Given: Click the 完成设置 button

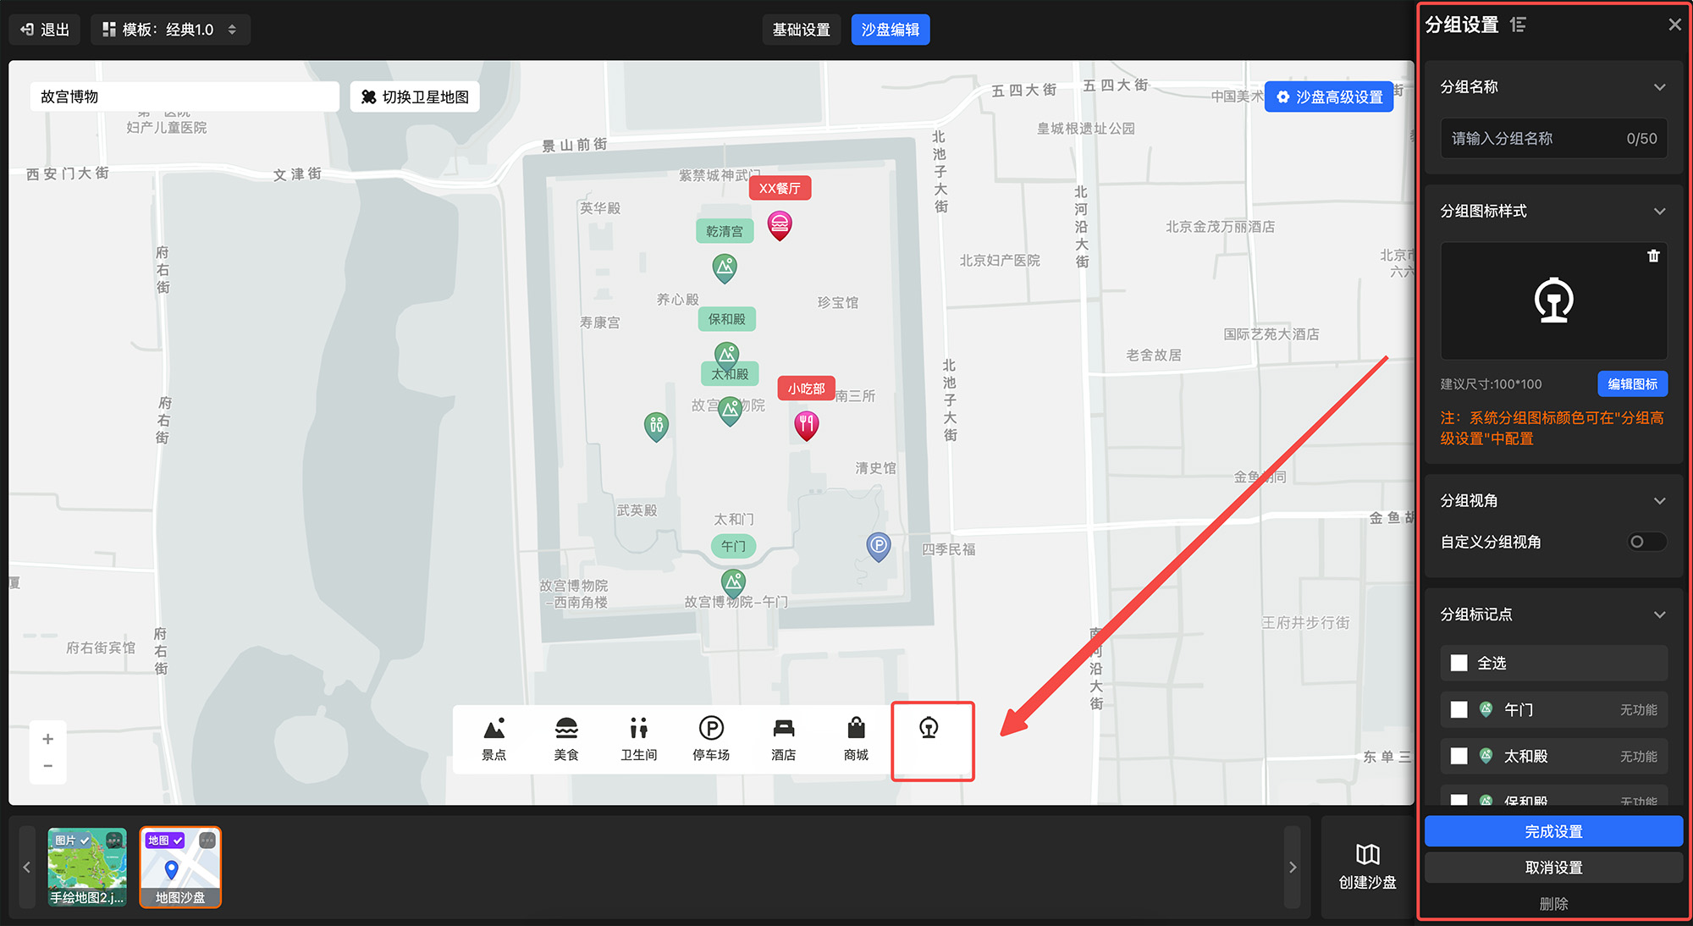Looking at the screenshot, I should pyautogui.click(x=1553, y=831).
